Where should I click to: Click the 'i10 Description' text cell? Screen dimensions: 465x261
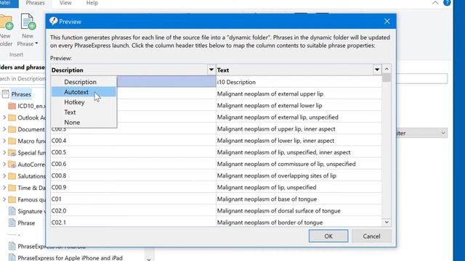coord(299,82)
